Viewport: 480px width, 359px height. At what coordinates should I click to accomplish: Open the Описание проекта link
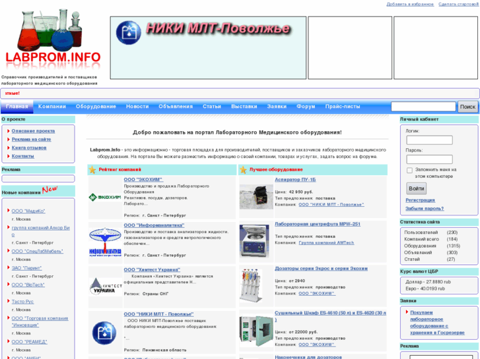(34, 131)
